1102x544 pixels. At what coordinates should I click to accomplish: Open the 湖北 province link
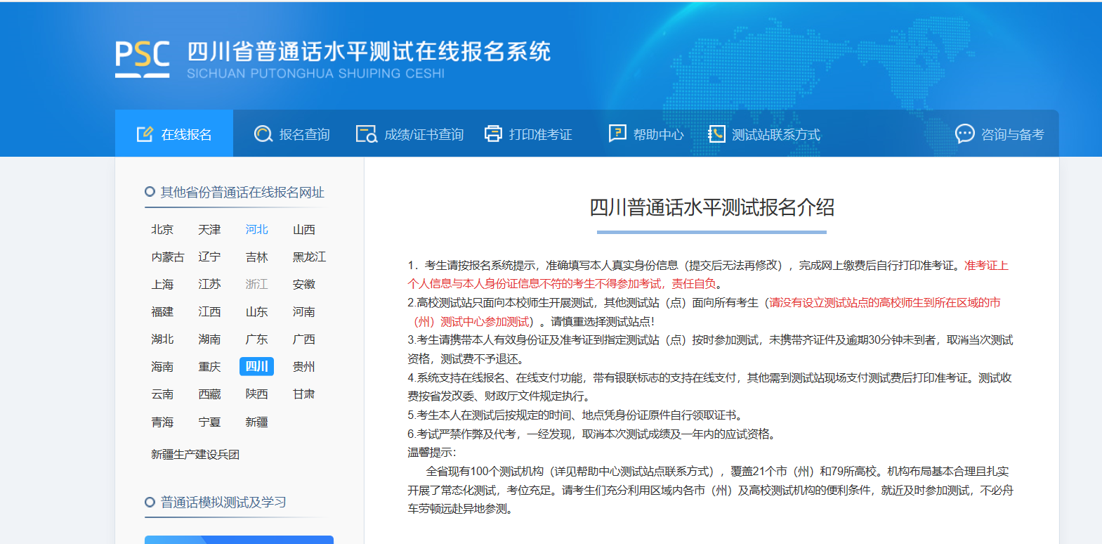click(162, 339)
